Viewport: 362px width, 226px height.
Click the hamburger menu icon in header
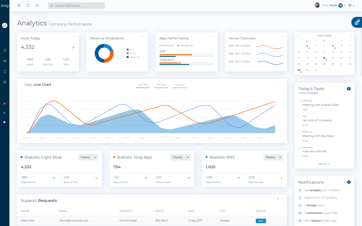19,6
